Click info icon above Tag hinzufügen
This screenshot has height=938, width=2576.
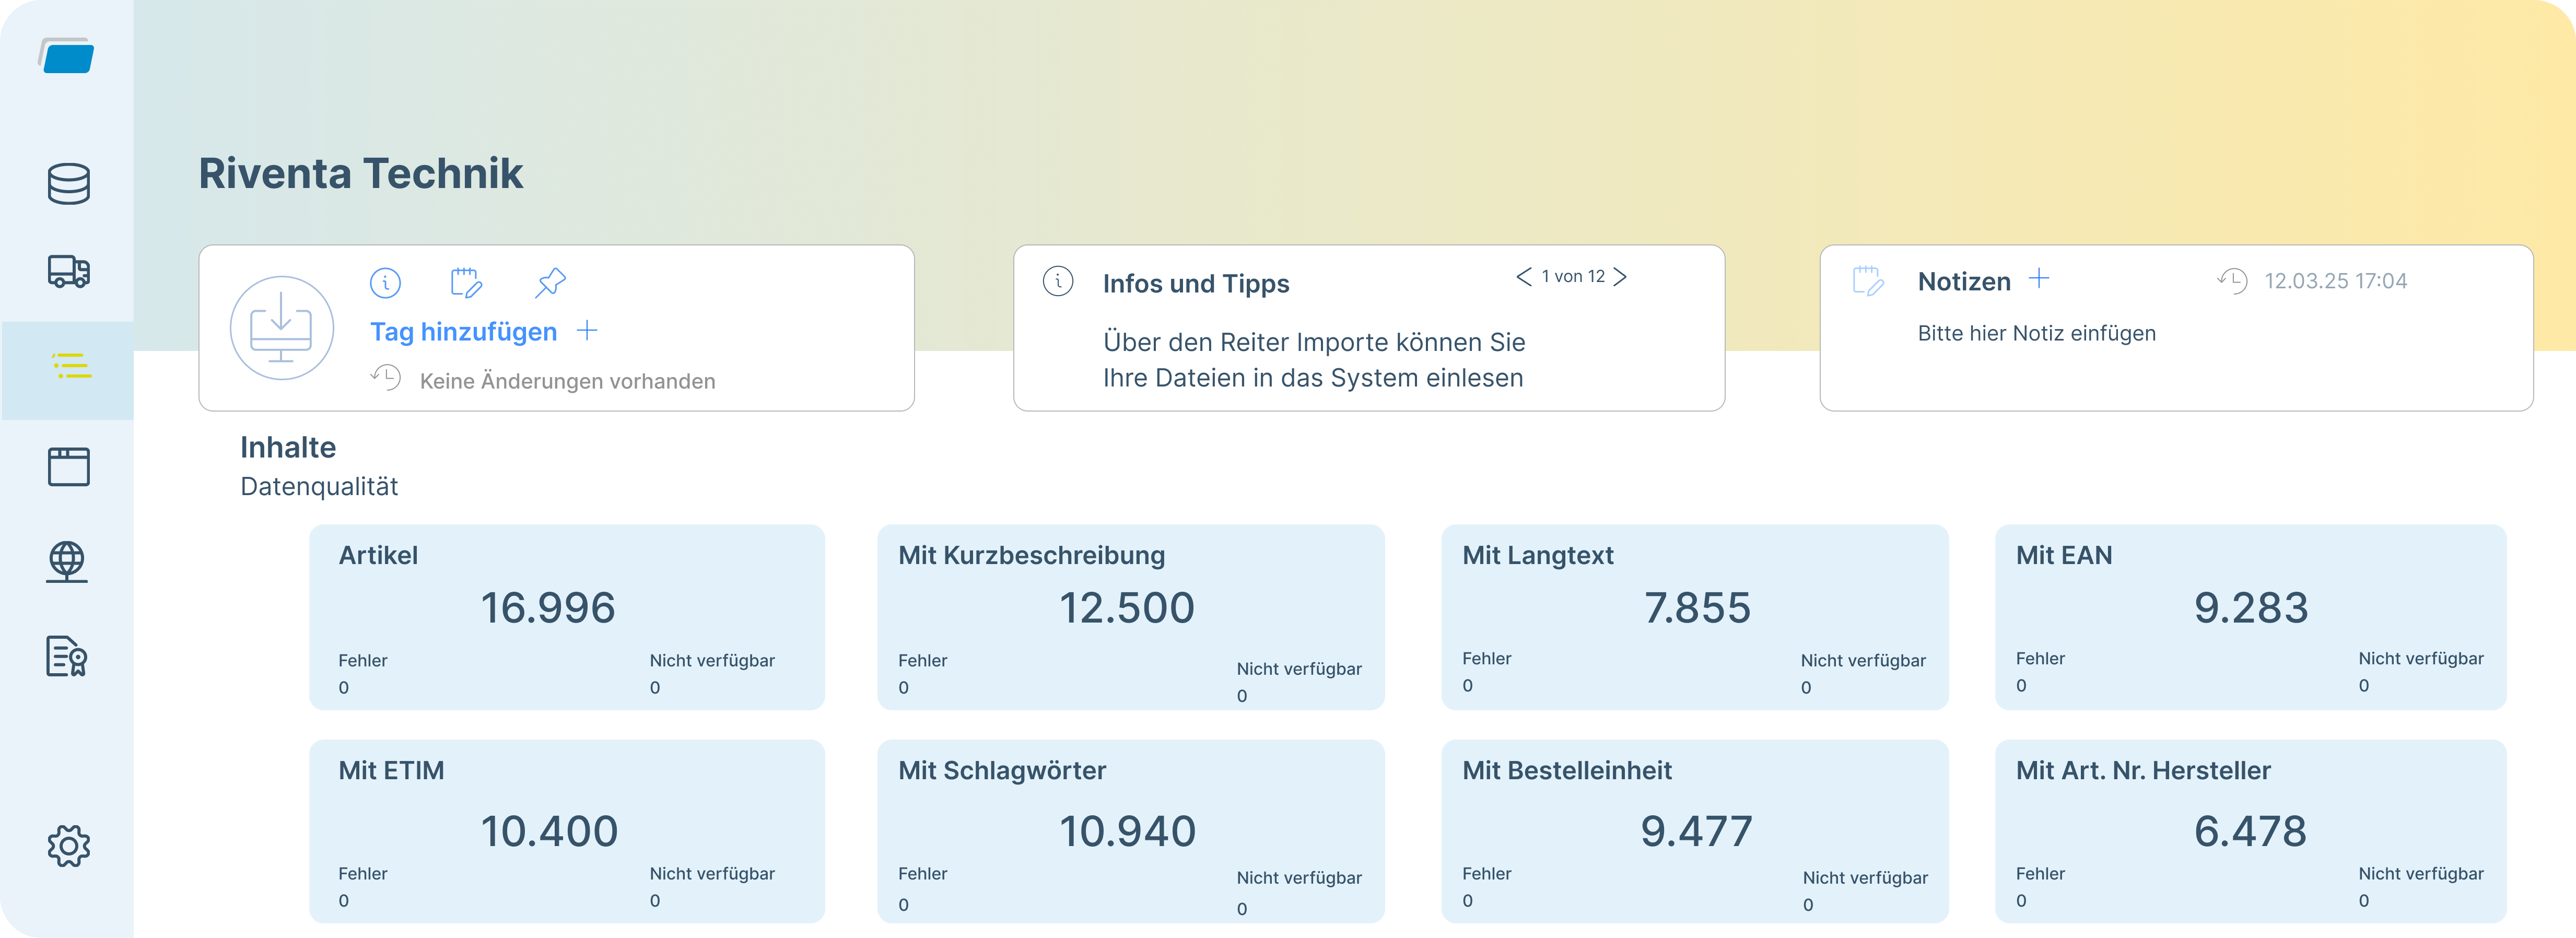385,283
